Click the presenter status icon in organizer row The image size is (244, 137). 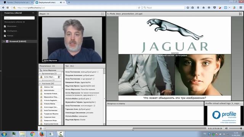click(59, 77)
